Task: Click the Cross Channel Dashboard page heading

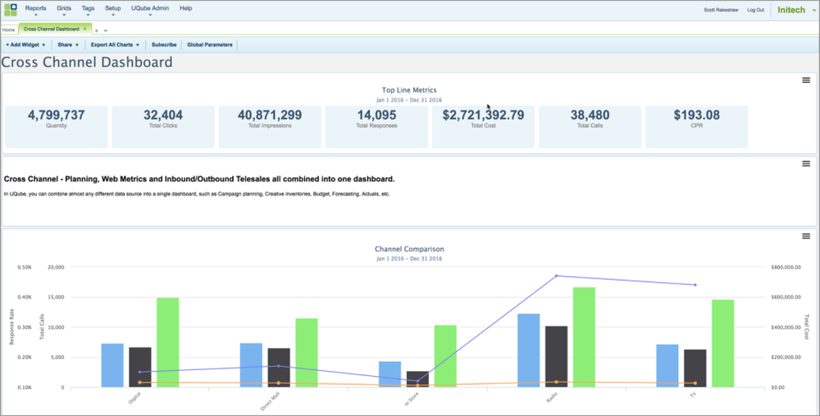Action: click(x=87, y=62)
